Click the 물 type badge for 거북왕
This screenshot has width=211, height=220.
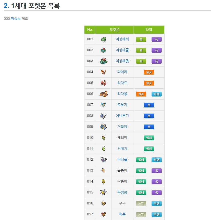click(149, 127)
